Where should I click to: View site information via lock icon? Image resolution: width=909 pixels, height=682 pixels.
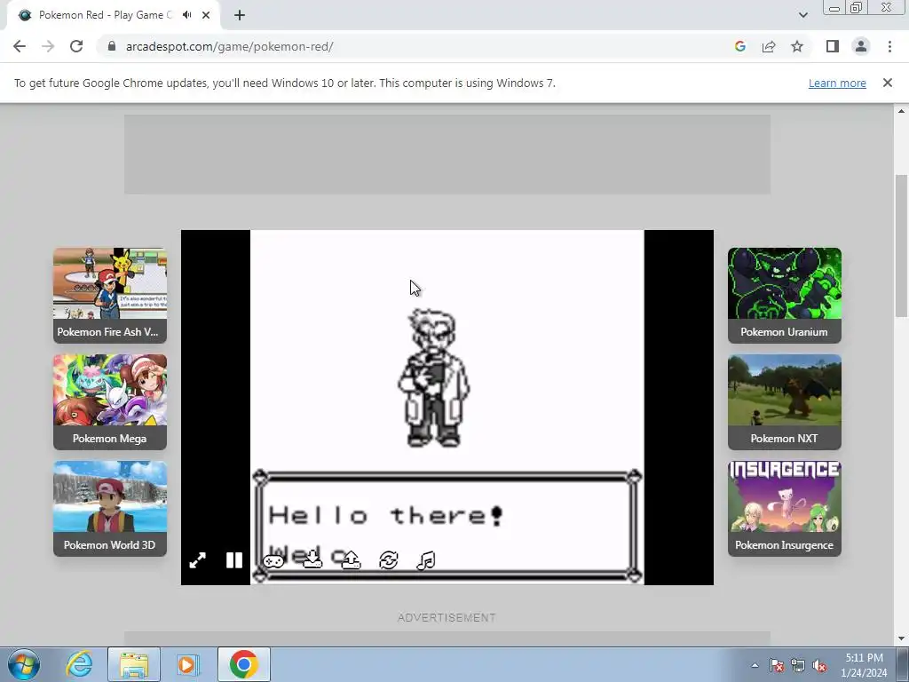112,46
